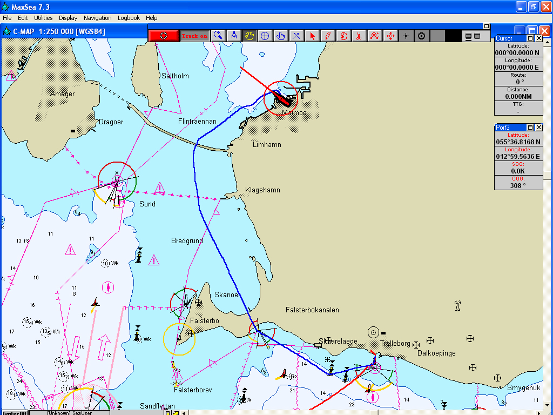Toggle the Center Off status button
Image resolution: width=553 pixels, height=415 pixels.
pos(15,413)
